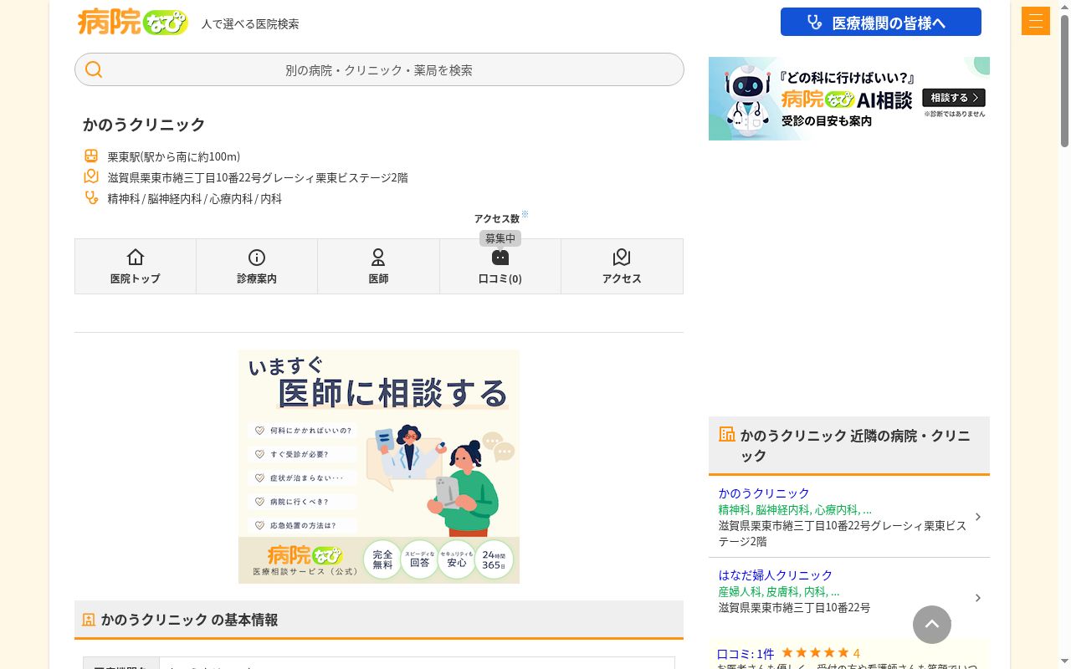Open the 医師 tab
This screenshot has width=1071, height=669.
378,266
